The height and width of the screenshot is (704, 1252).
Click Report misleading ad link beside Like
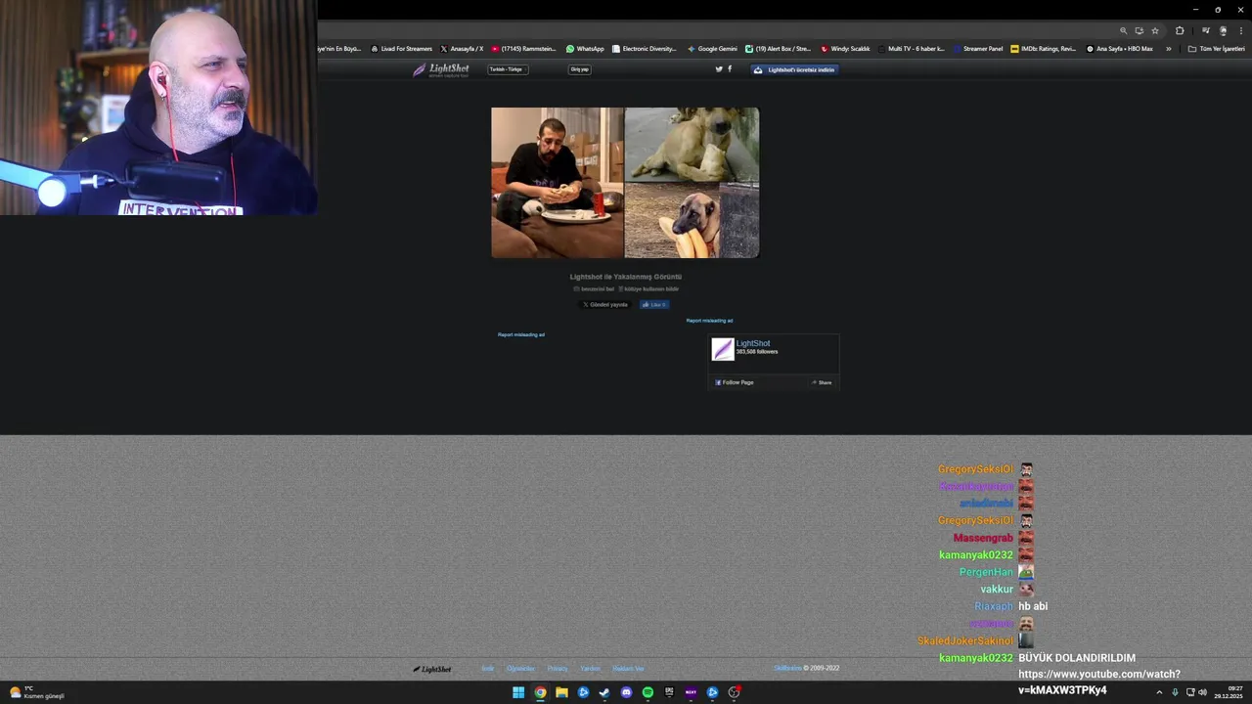click(x=709, y=321)
